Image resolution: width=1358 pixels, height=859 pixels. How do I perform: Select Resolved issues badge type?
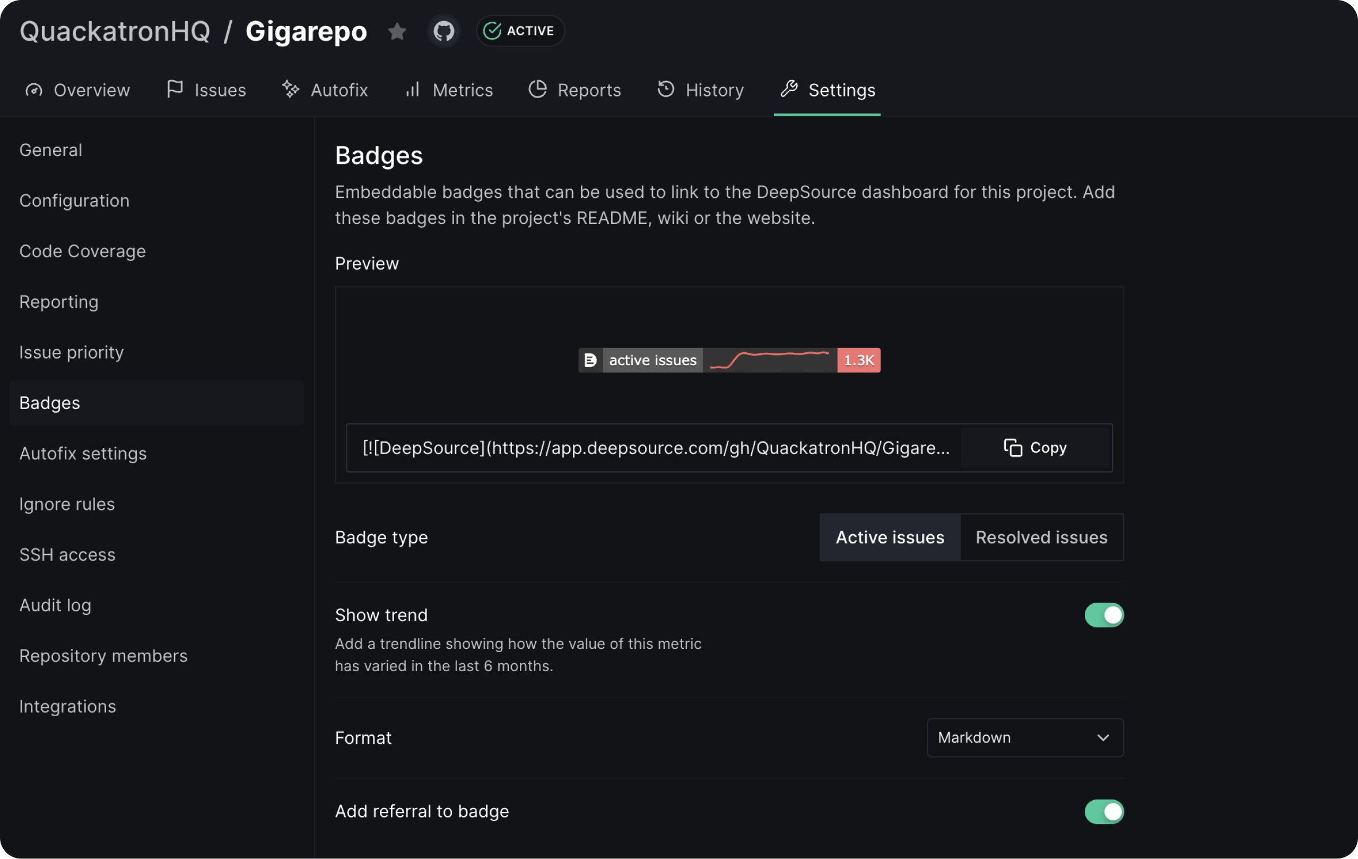[x=1041, y=537]
